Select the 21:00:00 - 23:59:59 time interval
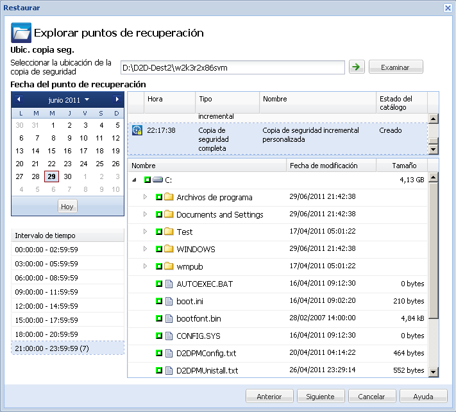The image size is (456, 412). 67,348
